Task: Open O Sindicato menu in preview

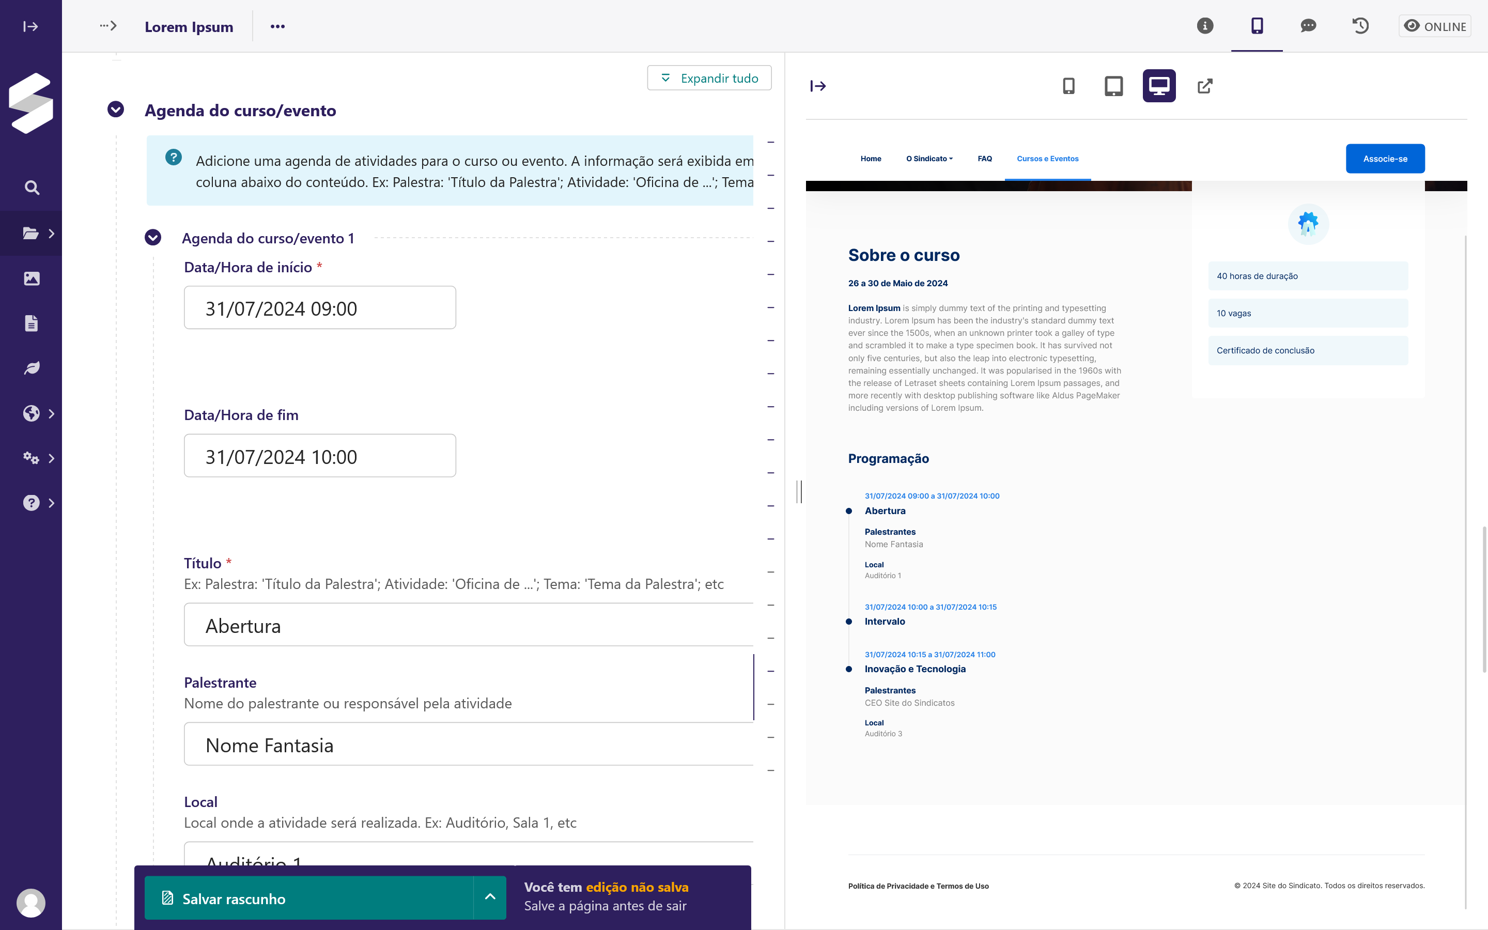Action: (929, 159)
